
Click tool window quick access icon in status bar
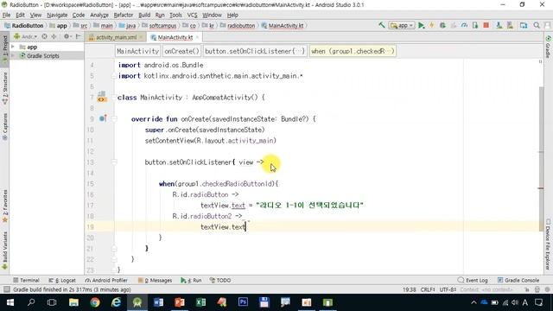point(6,289)
